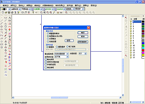The height and width of the screenshot is (104, 145).
Task: Enable the 作過切處理 checkbox
Action: tap(46, 65)
